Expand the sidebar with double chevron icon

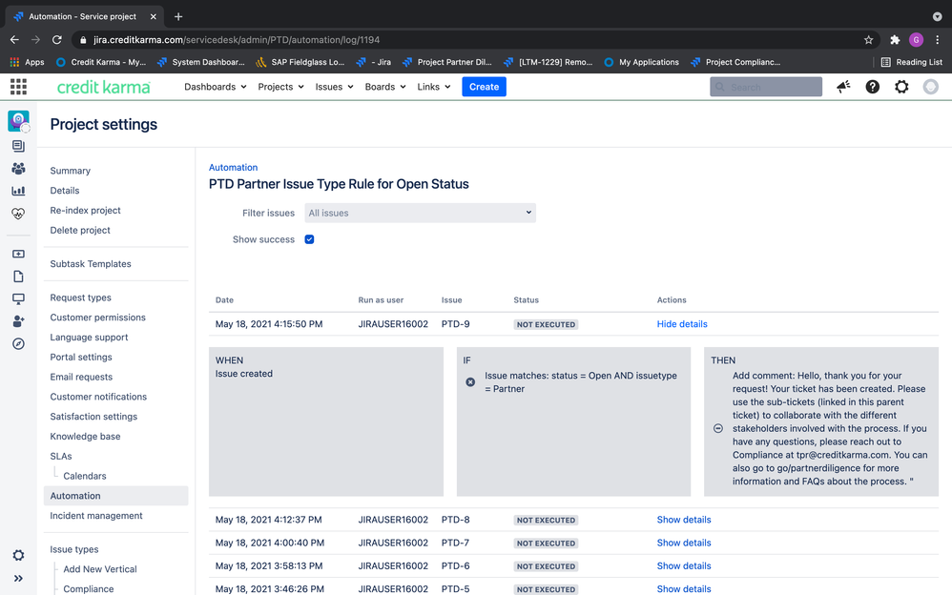(18, 578)
